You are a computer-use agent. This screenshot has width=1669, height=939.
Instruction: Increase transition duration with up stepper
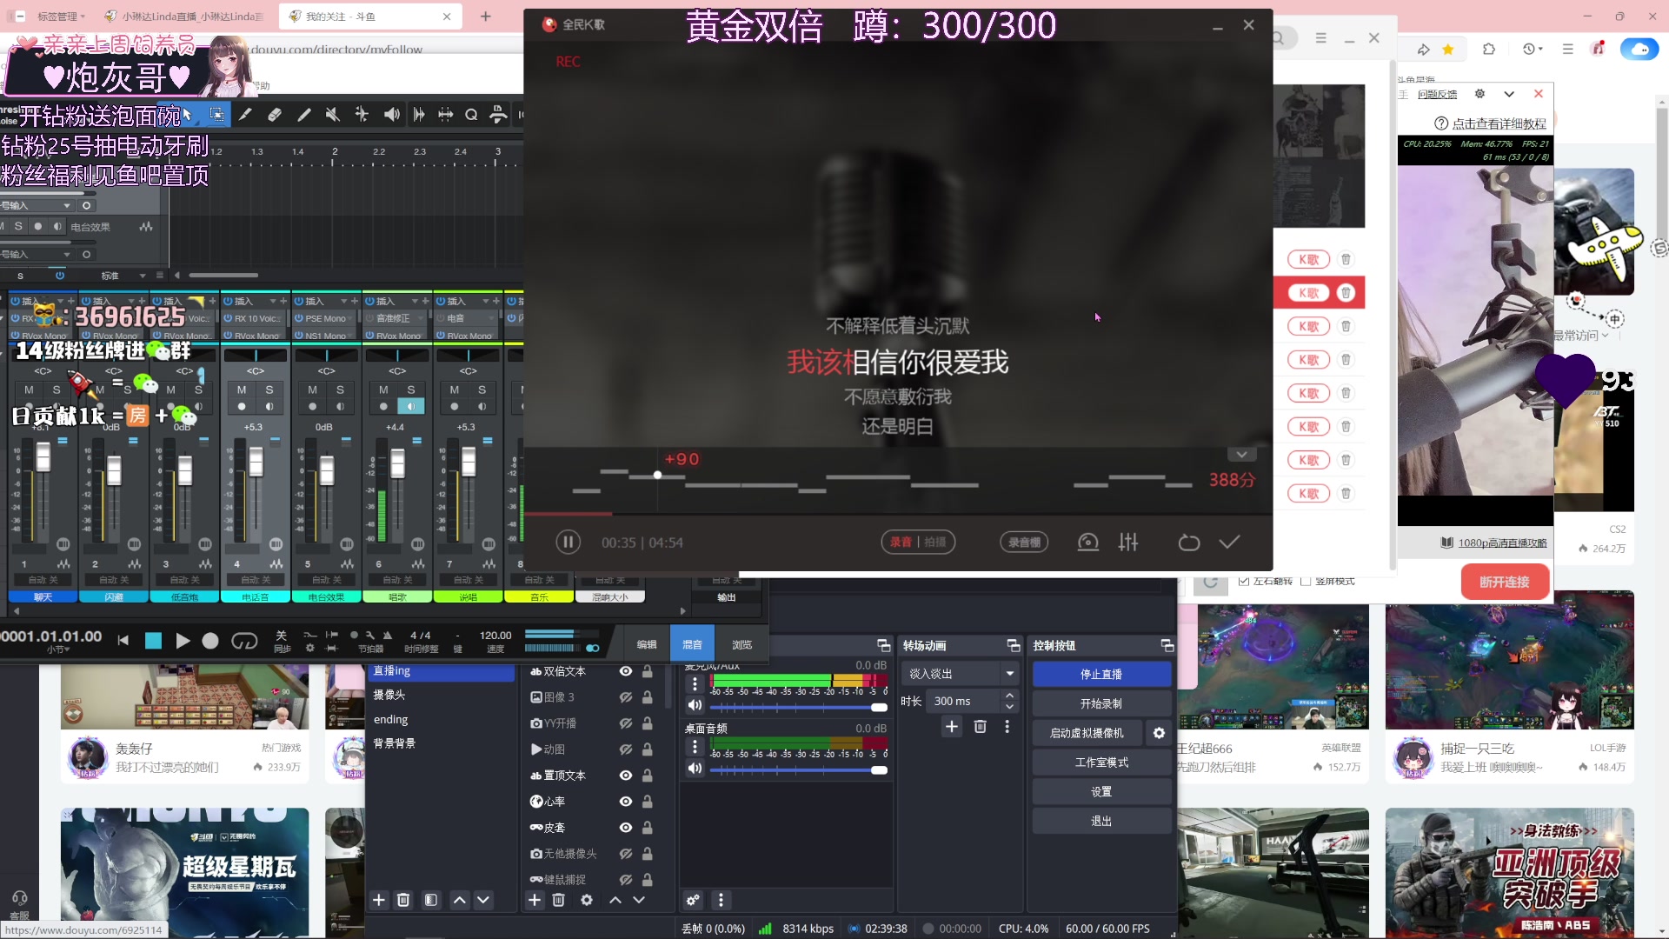click(1009, 696)
